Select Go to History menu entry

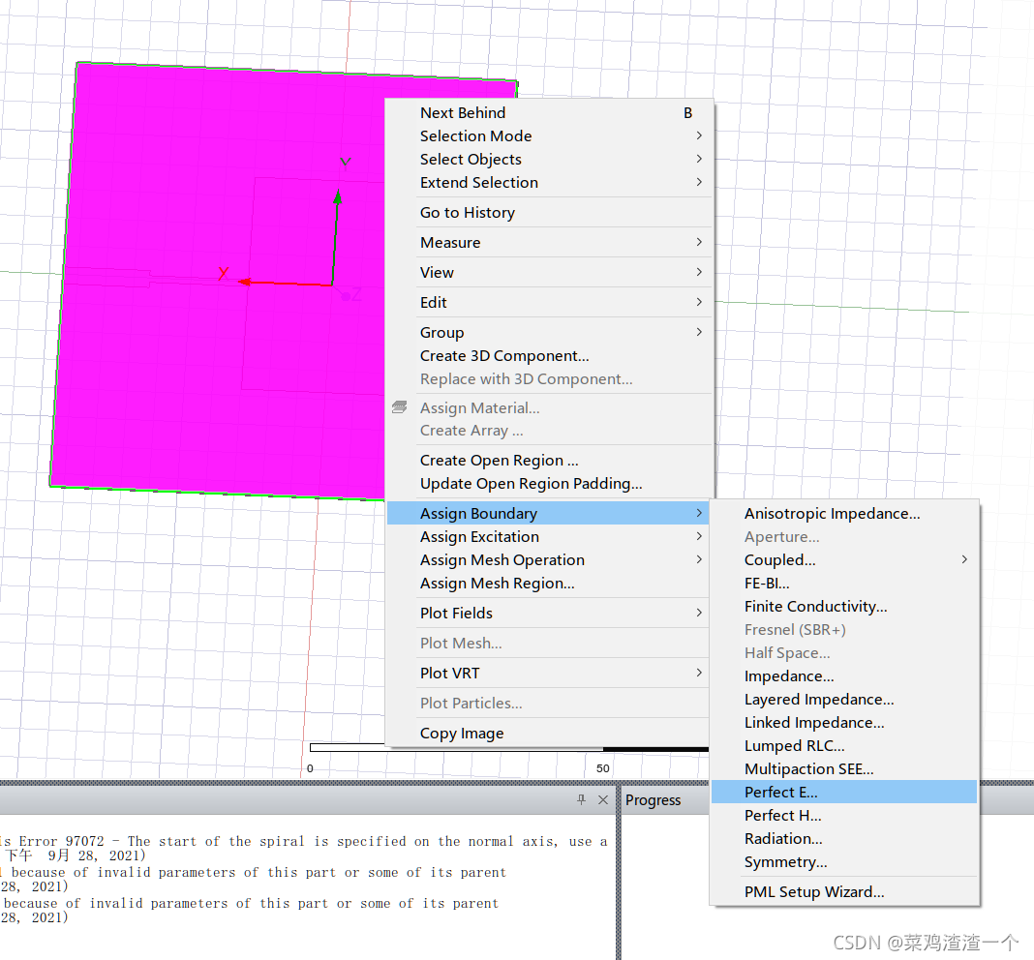549,212
